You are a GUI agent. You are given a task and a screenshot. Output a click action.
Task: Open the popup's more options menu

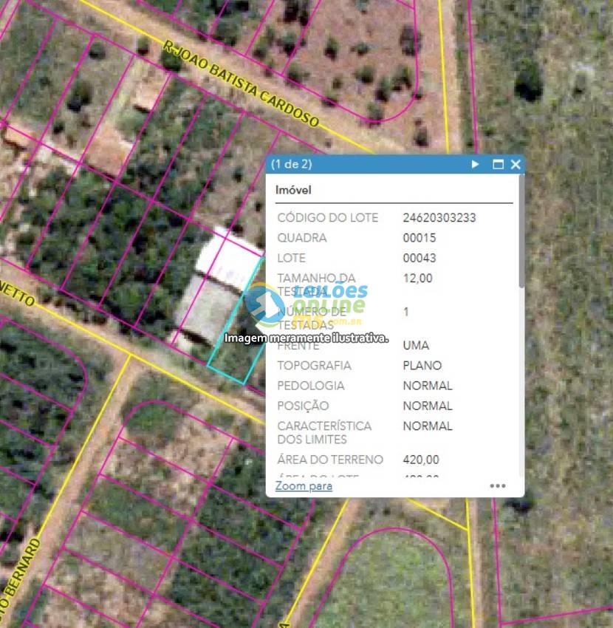[x=498, y=486]
